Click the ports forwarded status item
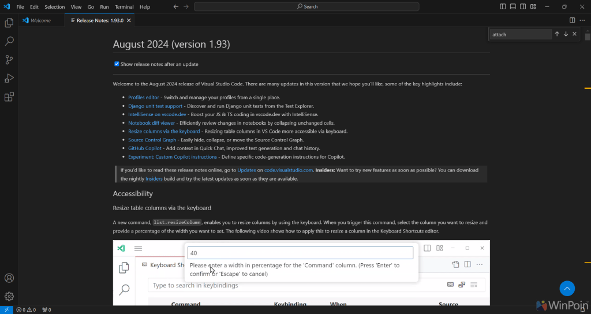 click(47, 310)
